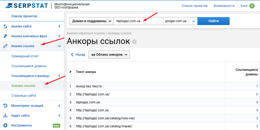Open Список проектов in top navigation

195,6
